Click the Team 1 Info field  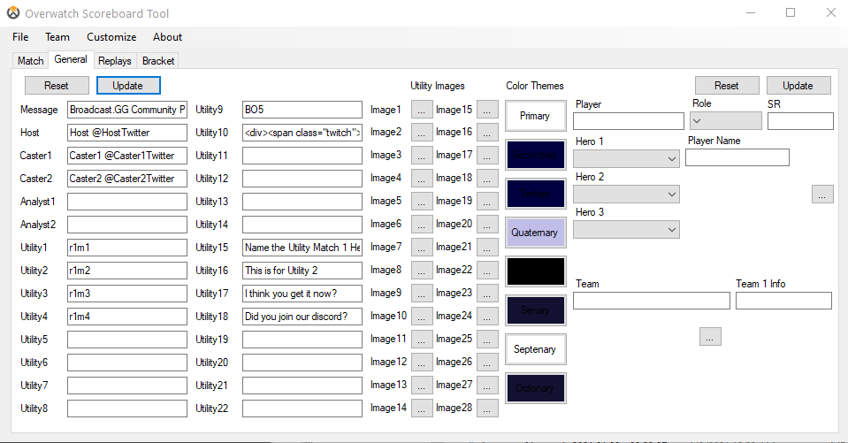[x=783, y=301]
